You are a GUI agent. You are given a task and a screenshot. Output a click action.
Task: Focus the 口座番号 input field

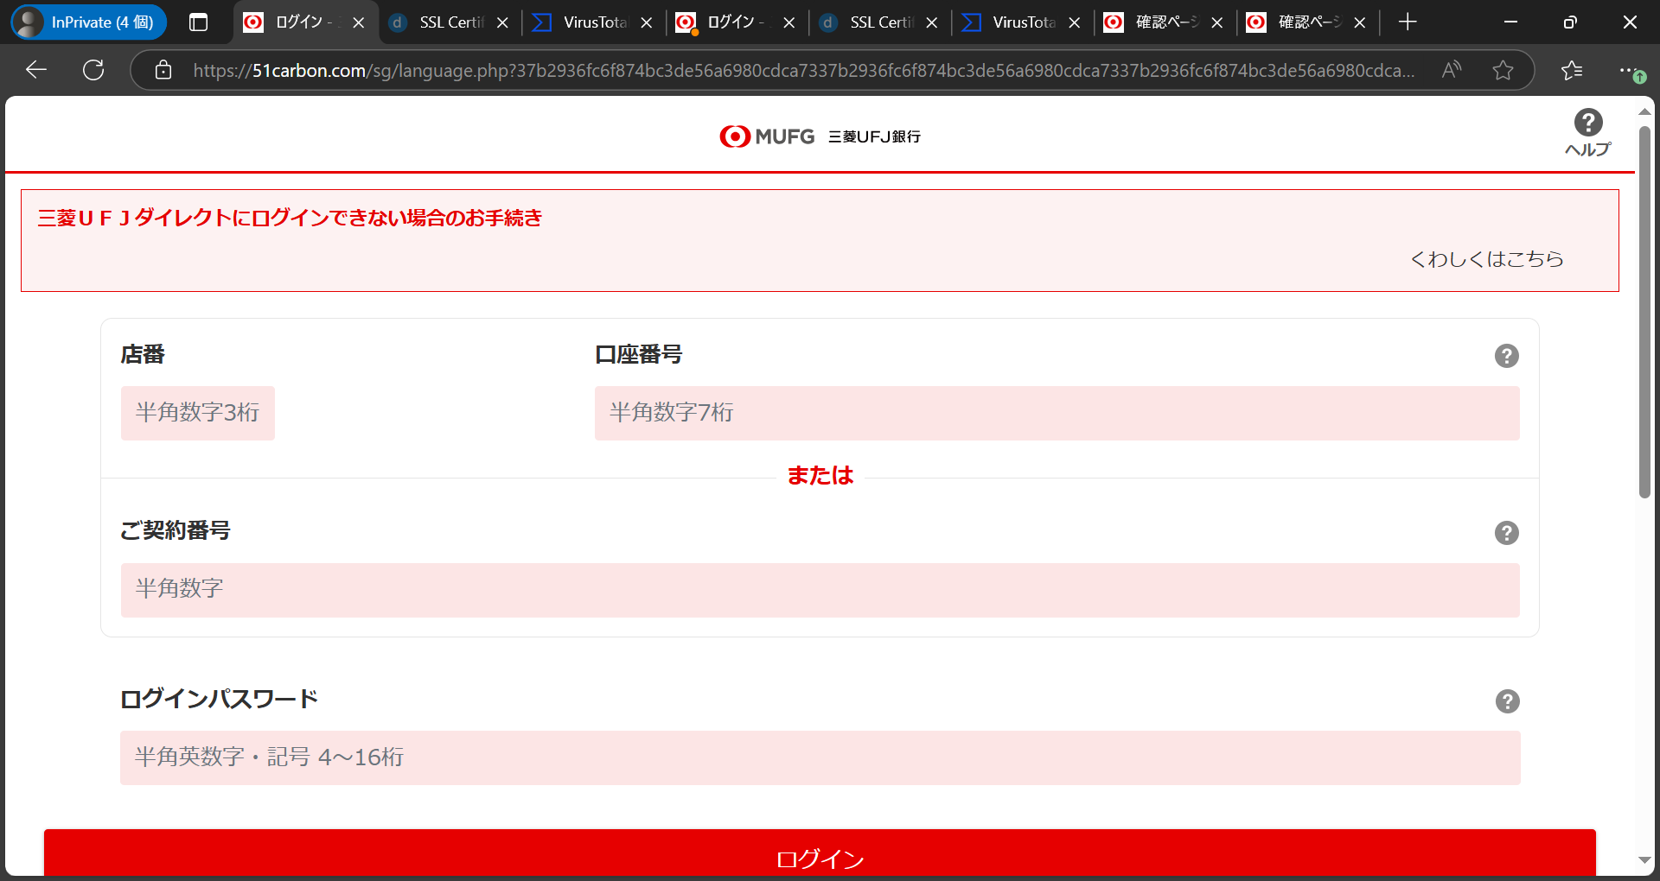(1057, 413)
